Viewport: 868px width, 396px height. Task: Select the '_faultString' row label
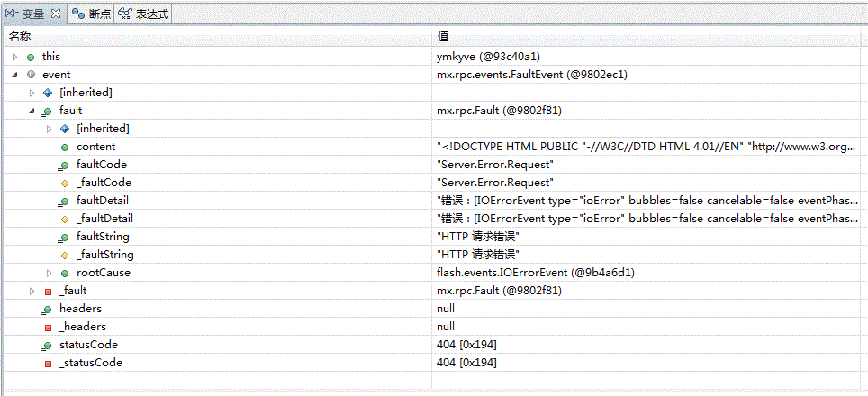(105, 255)
